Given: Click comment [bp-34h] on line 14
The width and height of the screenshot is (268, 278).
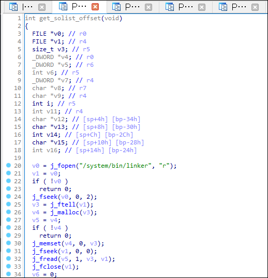Looking at the screenshot, I should (126, 119).
